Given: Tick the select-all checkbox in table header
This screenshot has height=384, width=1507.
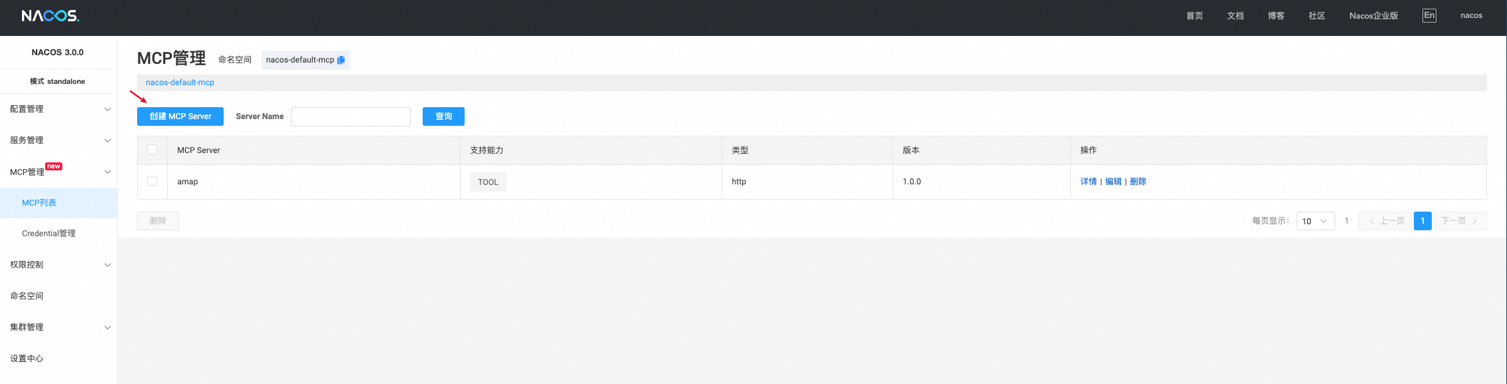Looking at the screenshot, I should [152, 150].
